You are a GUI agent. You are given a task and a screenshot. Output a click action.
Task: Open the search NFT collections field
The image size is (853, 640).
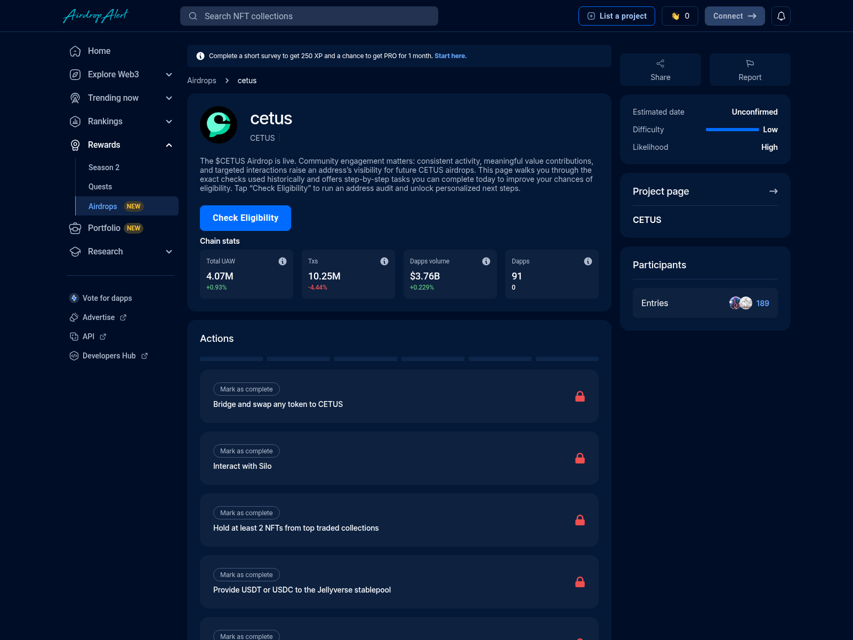point(309,16)
